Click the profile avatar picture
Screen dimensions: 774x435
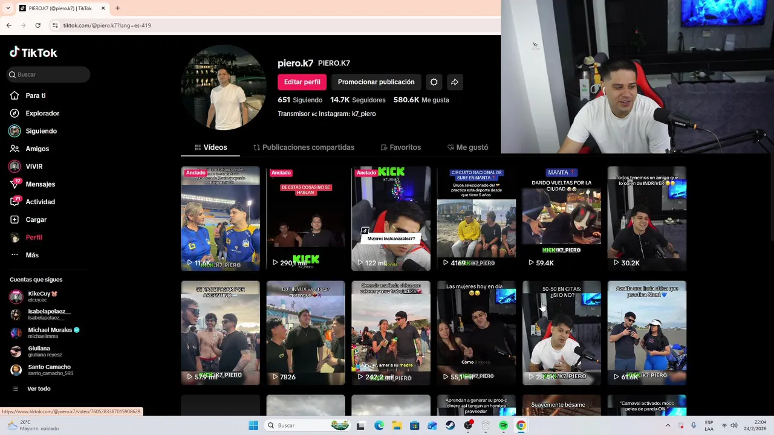click(223, 88)
